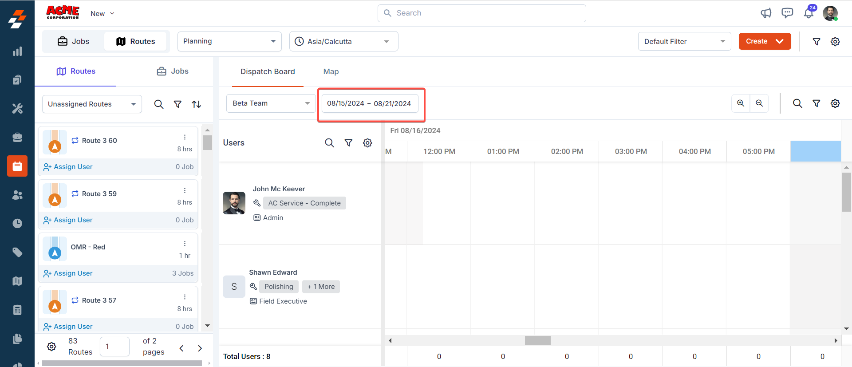Click the date range field

coord(369,103)
